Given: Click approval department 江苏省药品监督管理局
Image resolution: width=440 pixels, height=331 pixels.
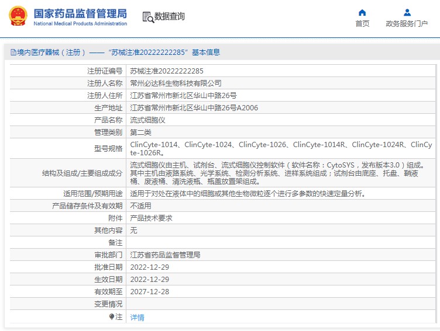Looking at the screenshot, I should click(x=165, y=255).
